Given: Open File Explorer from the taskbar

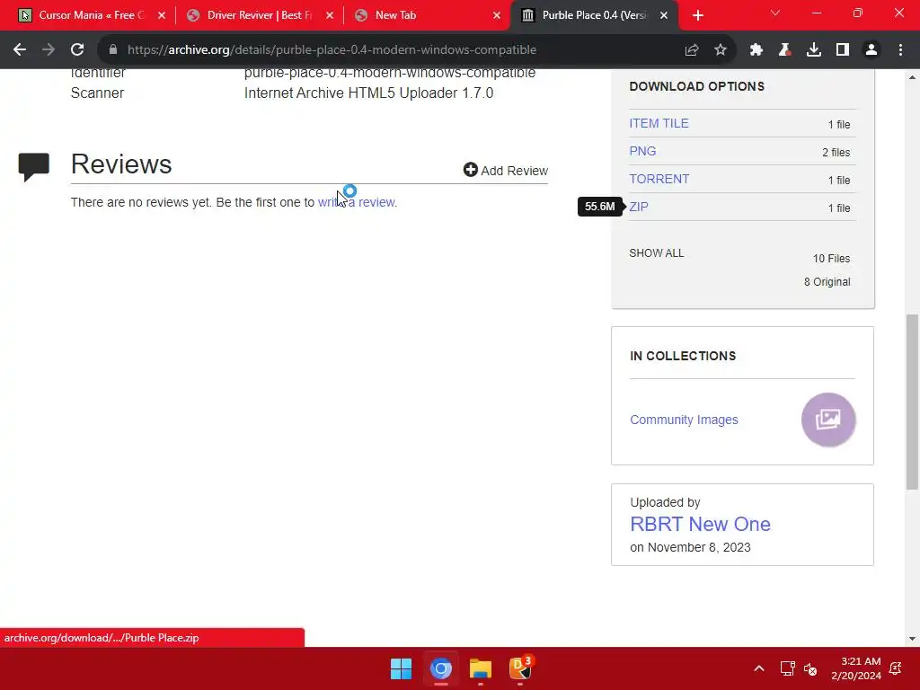Looking at the screenshot, I should click(x=480, y=668).
